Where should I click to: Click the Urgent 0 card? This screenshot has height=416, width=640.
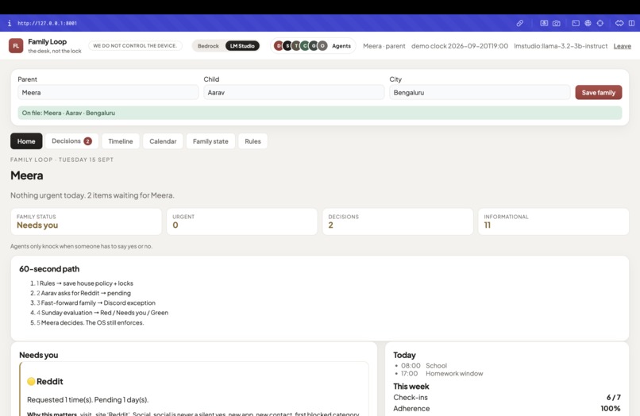pos(241,221)
